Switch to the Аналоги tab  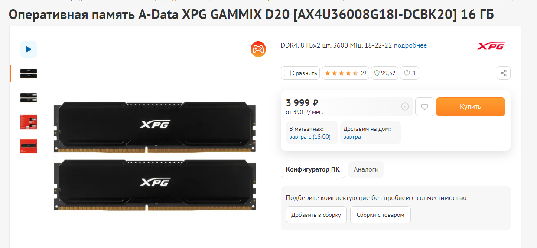pos(366,169)
